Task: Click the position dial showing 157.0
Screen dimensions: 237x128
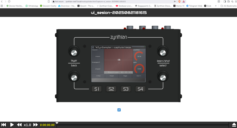Action: pyautogui.click(x=139, y=56)
